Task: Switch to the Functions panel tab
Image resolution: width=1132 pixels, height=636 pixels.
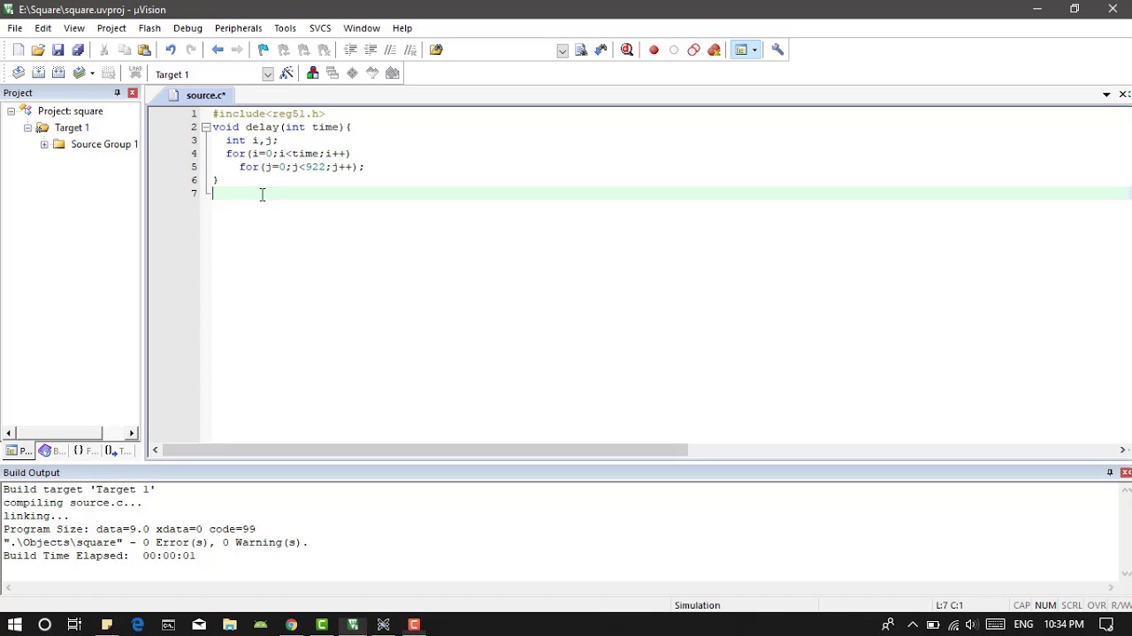Action: point(85,450)
